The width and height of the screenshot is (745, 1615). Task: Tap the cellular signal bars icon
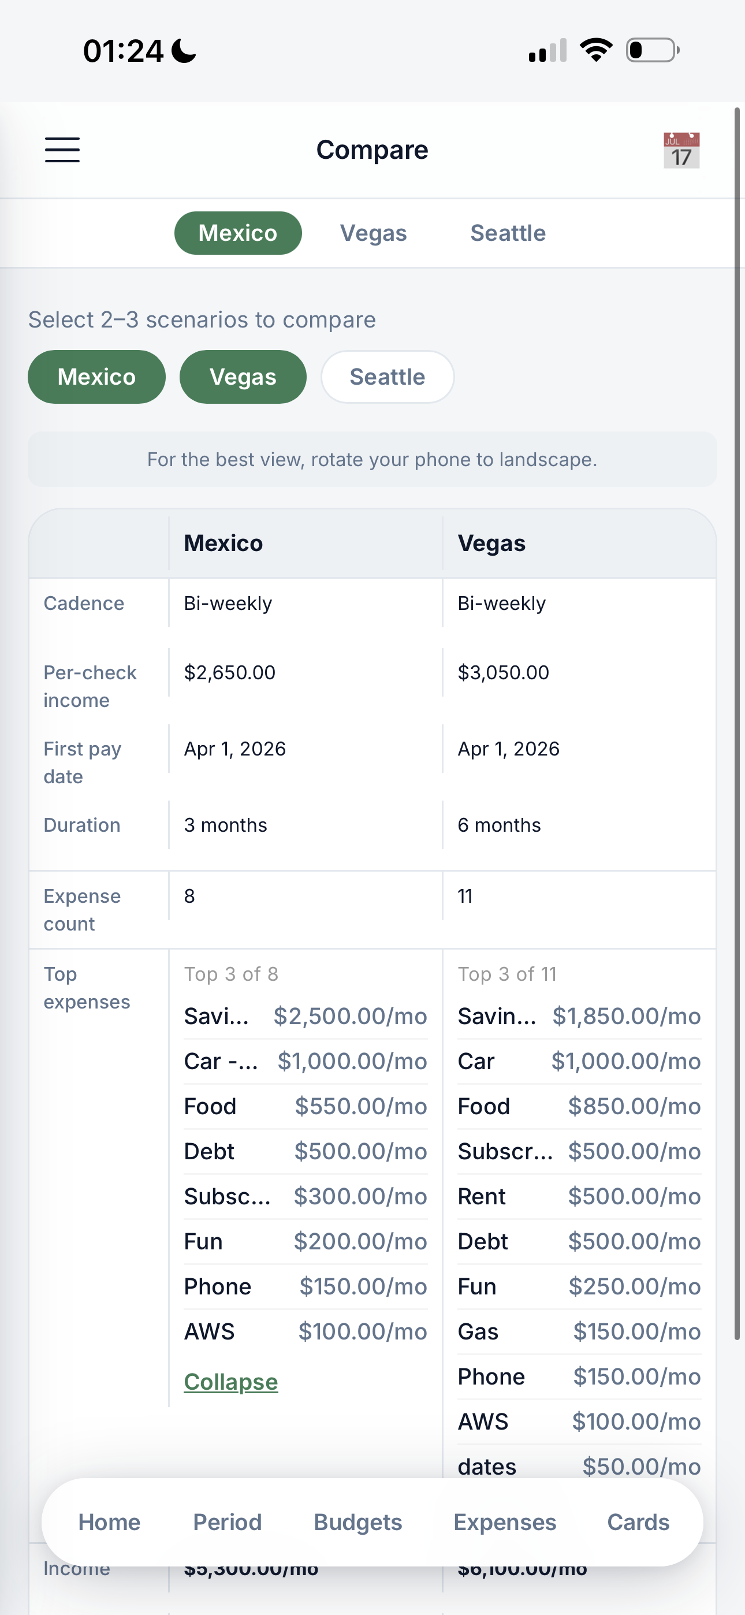547,51
